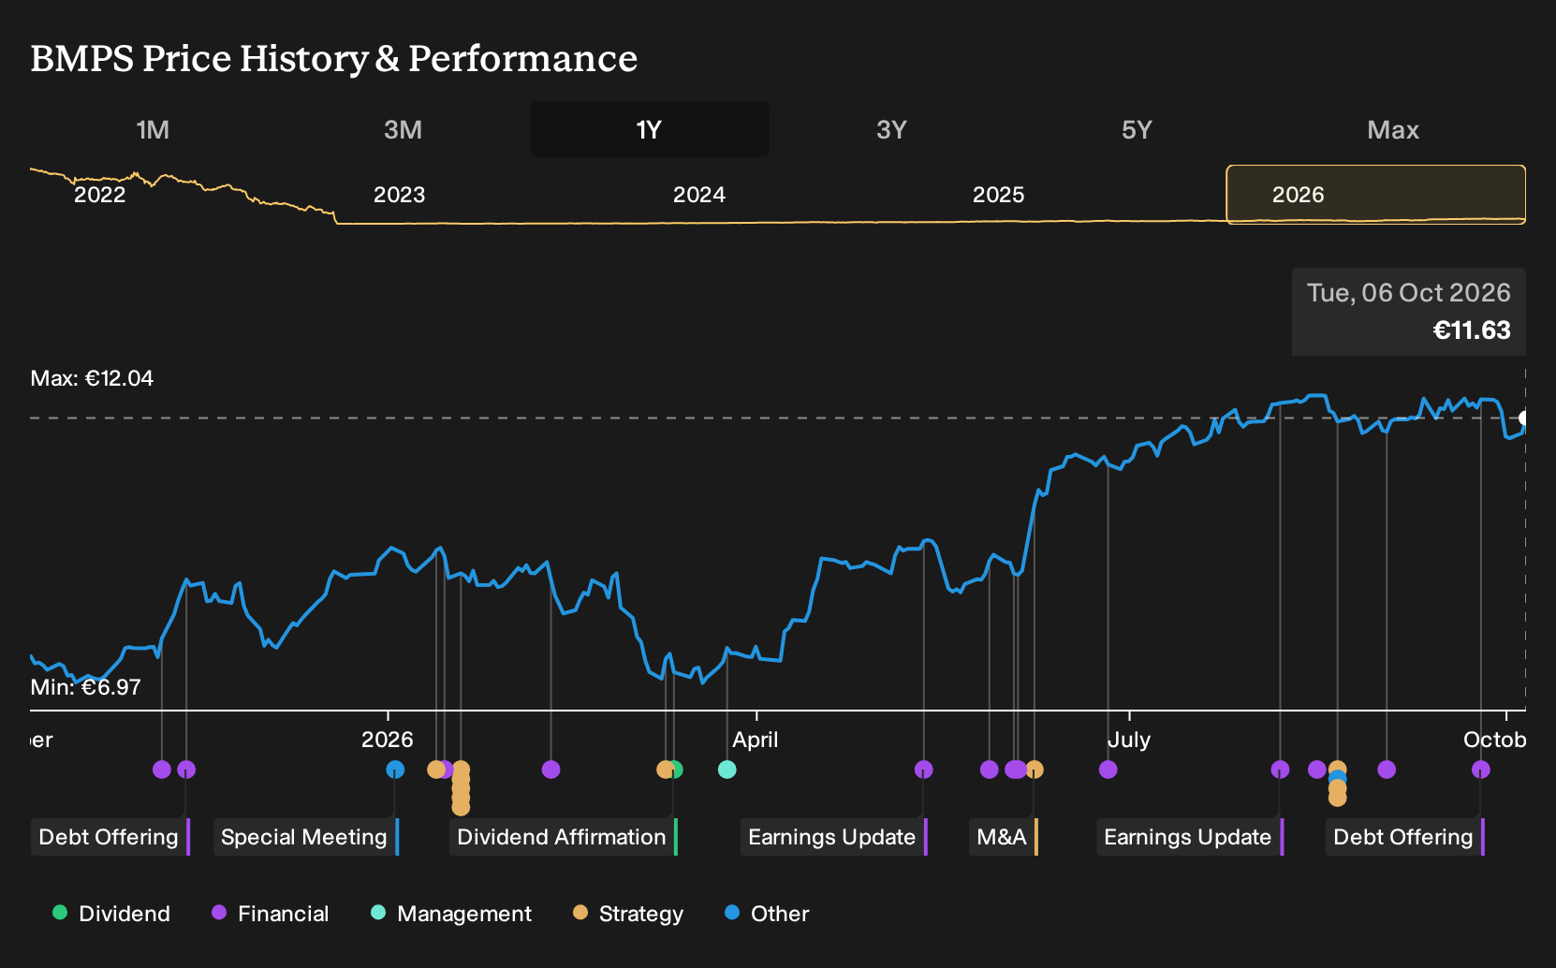This screenshot has width=1556, height=968.
Task: Click 2024 in the overview timeline
Action: (699, 195)
